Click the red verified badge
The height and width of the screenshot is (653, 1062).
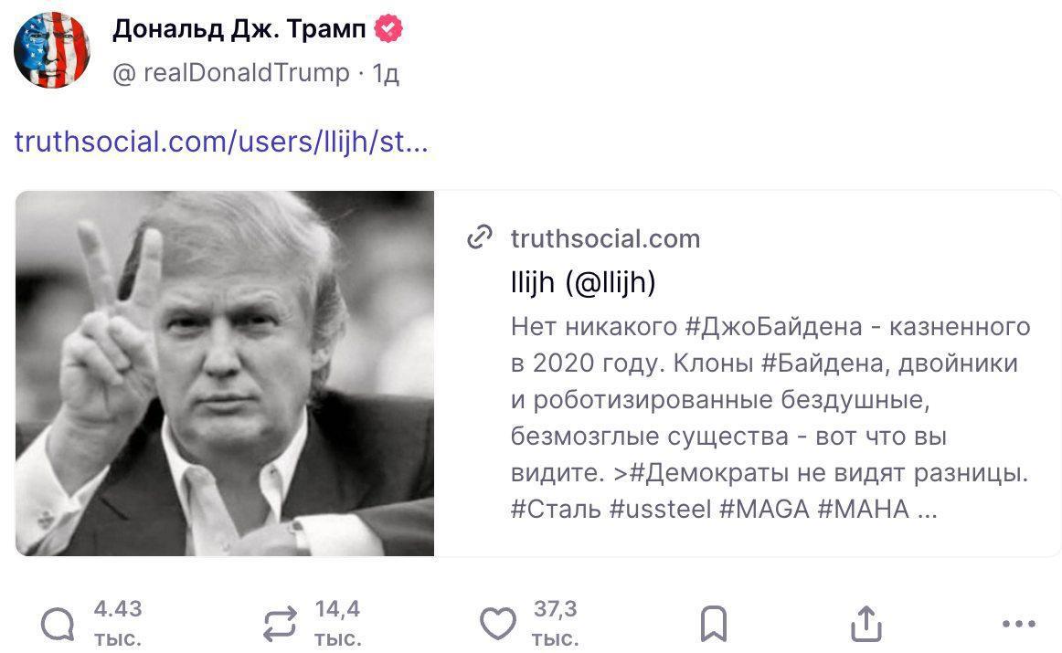[x=389, y=30]
